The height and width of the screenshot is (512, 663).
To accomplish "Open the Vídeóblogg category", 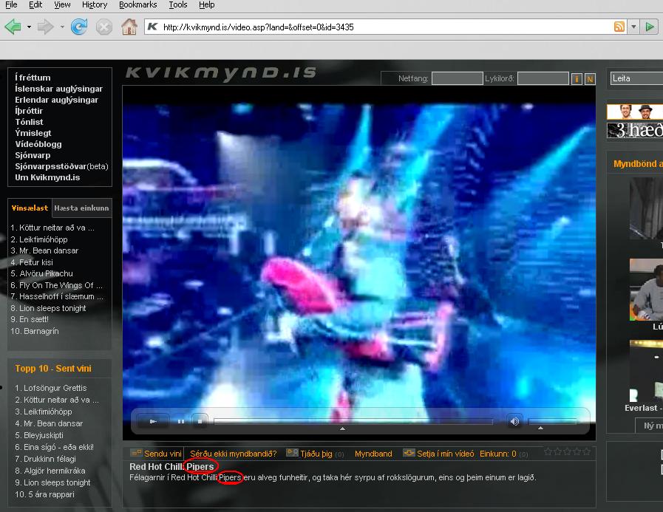I will (38, 144).
